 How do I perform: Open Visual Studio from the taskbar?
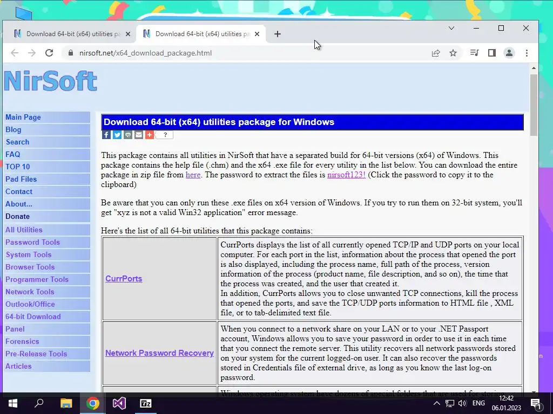119,403
